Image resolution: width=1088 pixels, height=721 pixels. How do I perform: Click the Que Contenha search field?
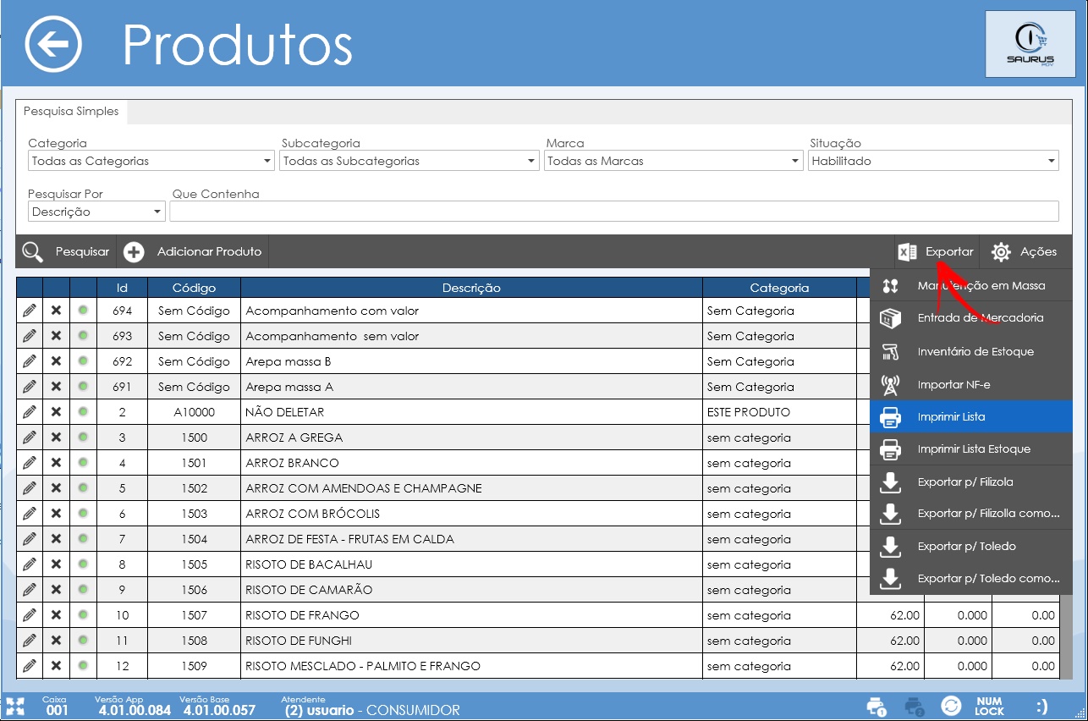pos(614,212)
